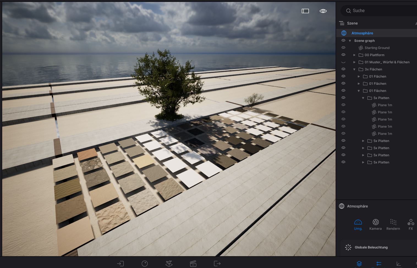Hide the expanded 01 Flächen folder
The image size is (417, 268).
click(343, 91)
